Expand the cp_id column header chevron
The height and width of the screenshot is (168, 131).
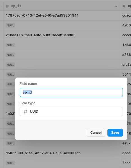[x=116, y=6]
